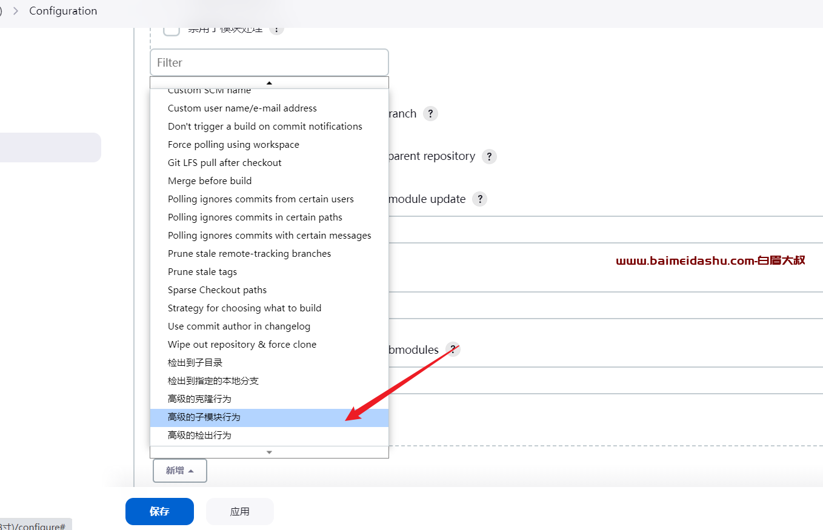Click the 保存 save button
Screen dimensions: 823x530
tap(159, 511)
